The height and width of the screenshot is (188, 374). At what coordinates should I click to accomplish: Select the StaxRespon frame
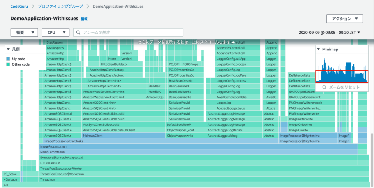point(61,42)
